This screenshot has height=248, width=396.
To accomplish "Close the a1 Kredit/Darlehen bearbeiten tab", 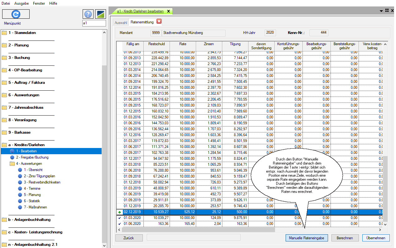I will (169, 11).
